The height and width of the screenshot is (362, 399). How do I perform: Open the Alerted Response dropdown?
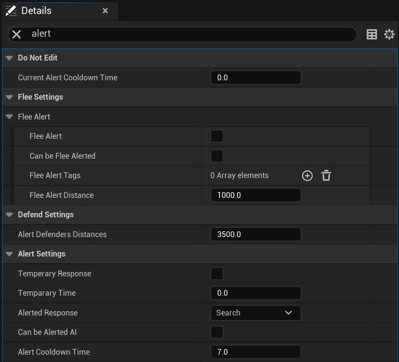255,313
